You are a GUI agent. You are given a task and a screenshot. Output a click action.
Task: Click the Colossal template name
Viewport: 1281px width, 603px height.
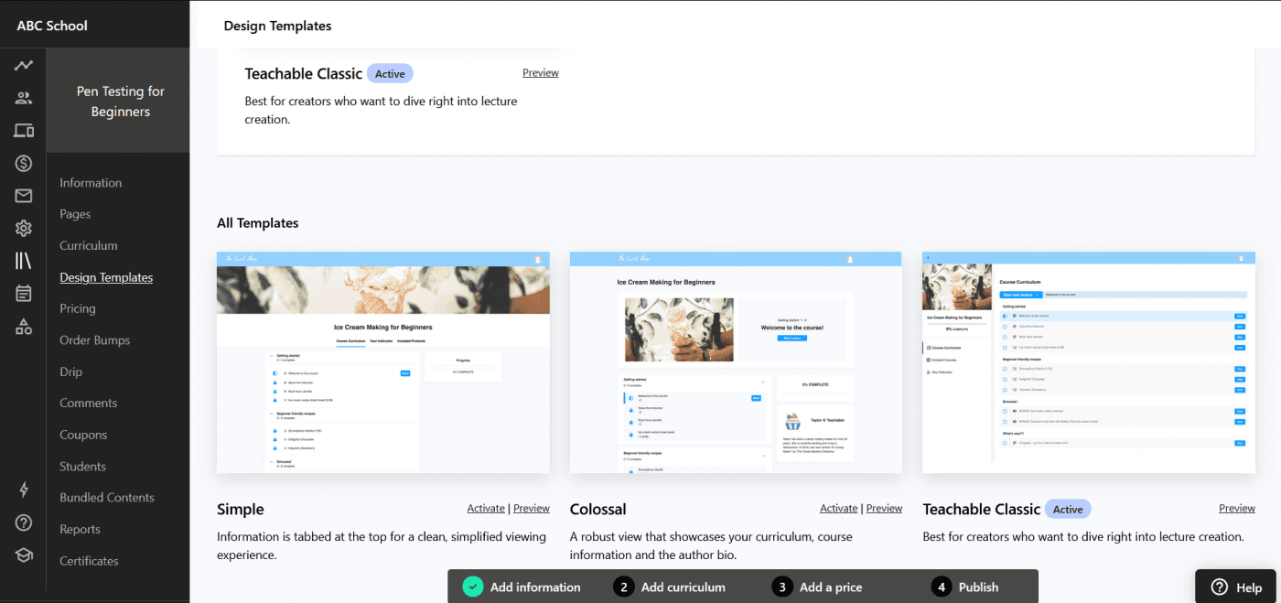tap(598, 510)
